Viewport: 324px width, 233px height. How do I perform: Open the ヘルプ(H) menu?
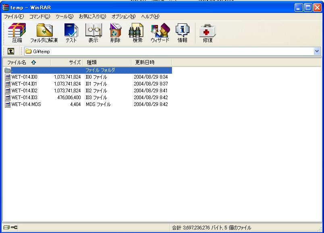[x=150, y=17]
